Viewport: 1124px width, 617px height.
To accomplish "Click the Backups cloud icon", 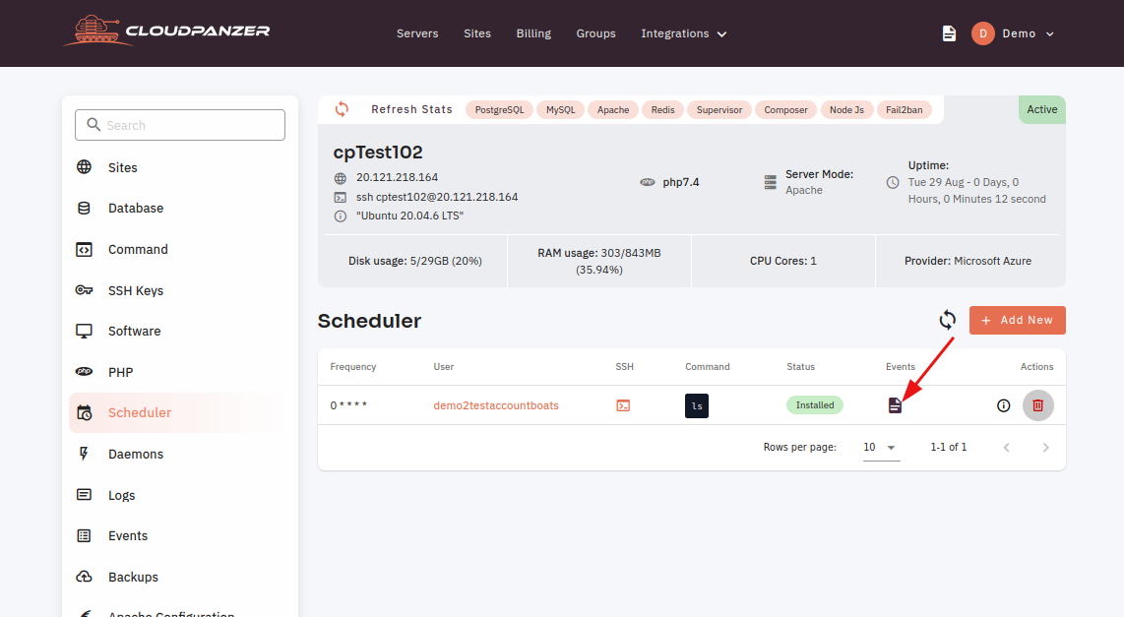I will tap(84, 576).
